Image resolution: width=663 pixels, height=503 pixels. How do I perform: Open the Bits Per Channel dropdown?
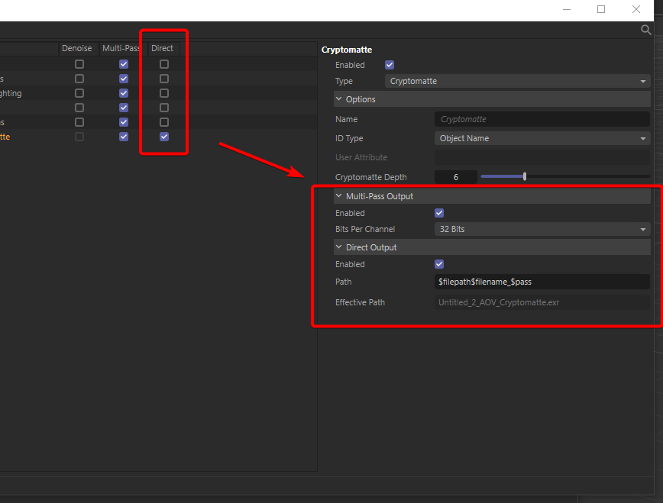[x=542, y=229]
